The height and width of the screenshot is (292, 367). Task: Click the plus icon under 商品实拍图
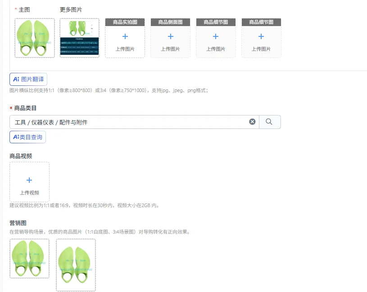[x=125, y=36]
